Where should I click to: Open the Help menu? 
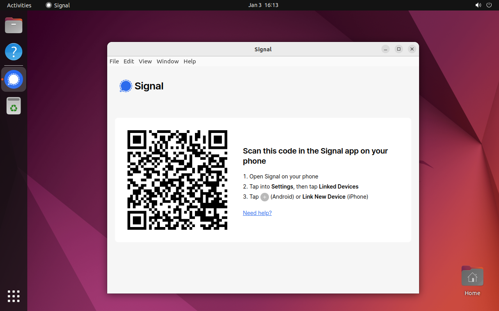click(x=190, y=61)
